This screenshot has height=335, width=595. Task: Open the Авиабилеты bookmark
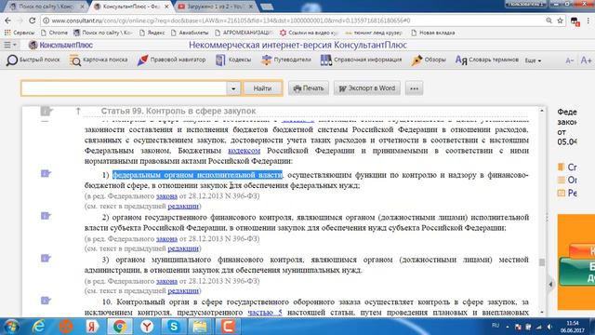[x=190, y=33]
